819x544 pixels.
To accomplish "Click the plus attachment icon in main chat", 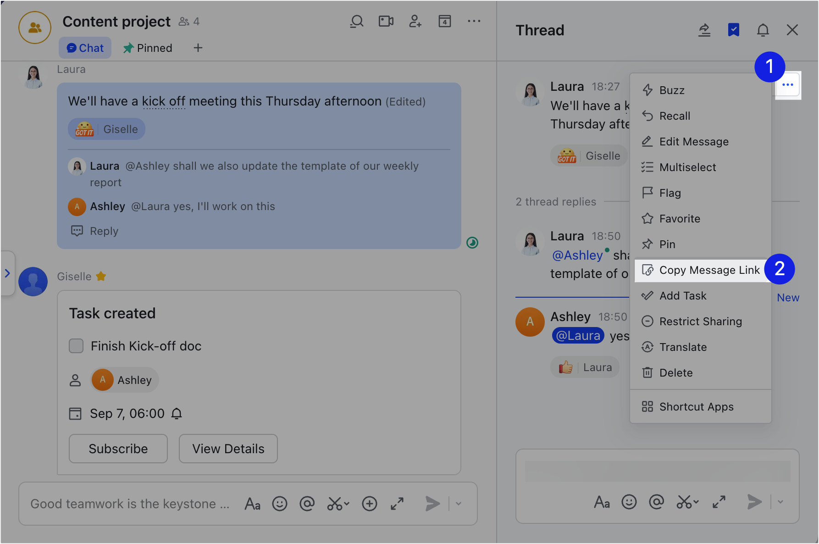I will (x=370, y=504).
